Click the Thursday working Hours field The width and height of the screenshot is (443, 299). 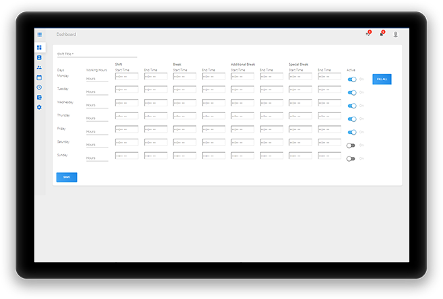pyautogui.click(x=97, y=119)
